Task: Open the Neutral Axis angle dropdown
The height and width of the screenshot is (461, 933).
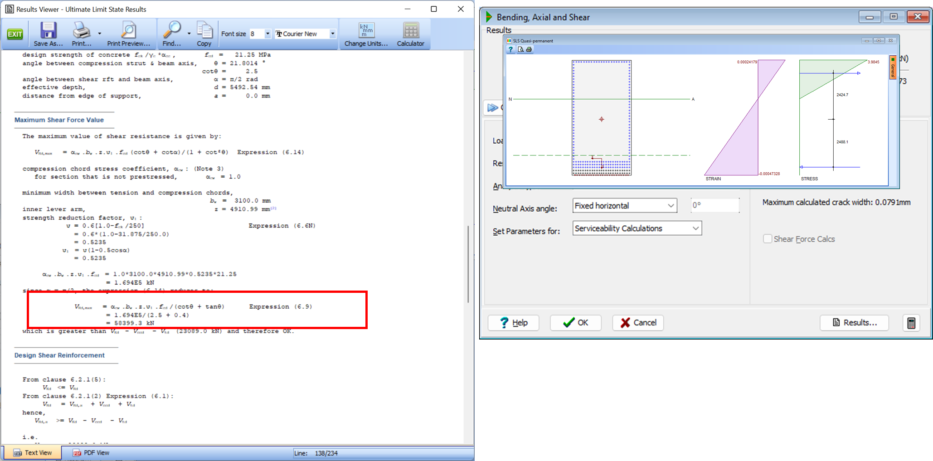Action: pyautogui.click(x=671, y=205)
